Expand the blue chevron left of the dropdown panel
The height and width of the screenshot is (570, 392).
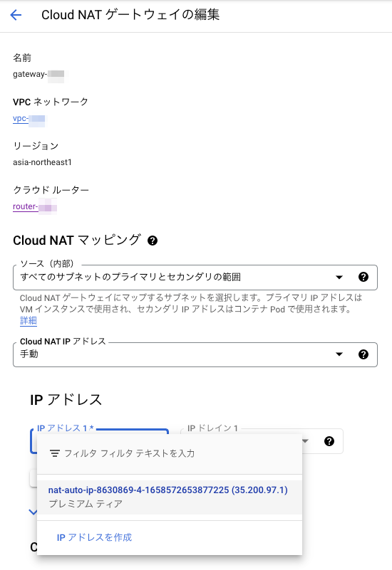point(33,512)
